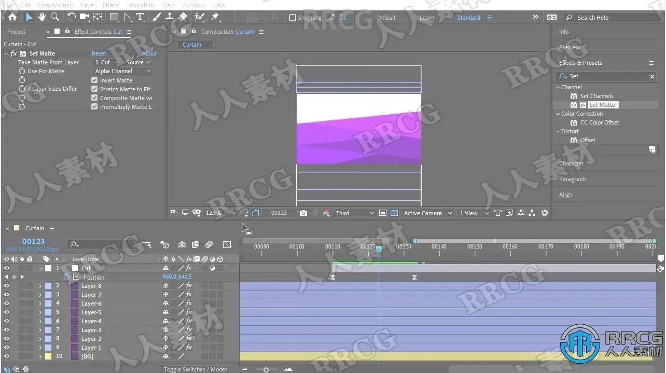The width and height of the screenshot is (666, 373).
Task: Uncheck Premultiply Matte Layer checkbox
Action: click(94, 107)
